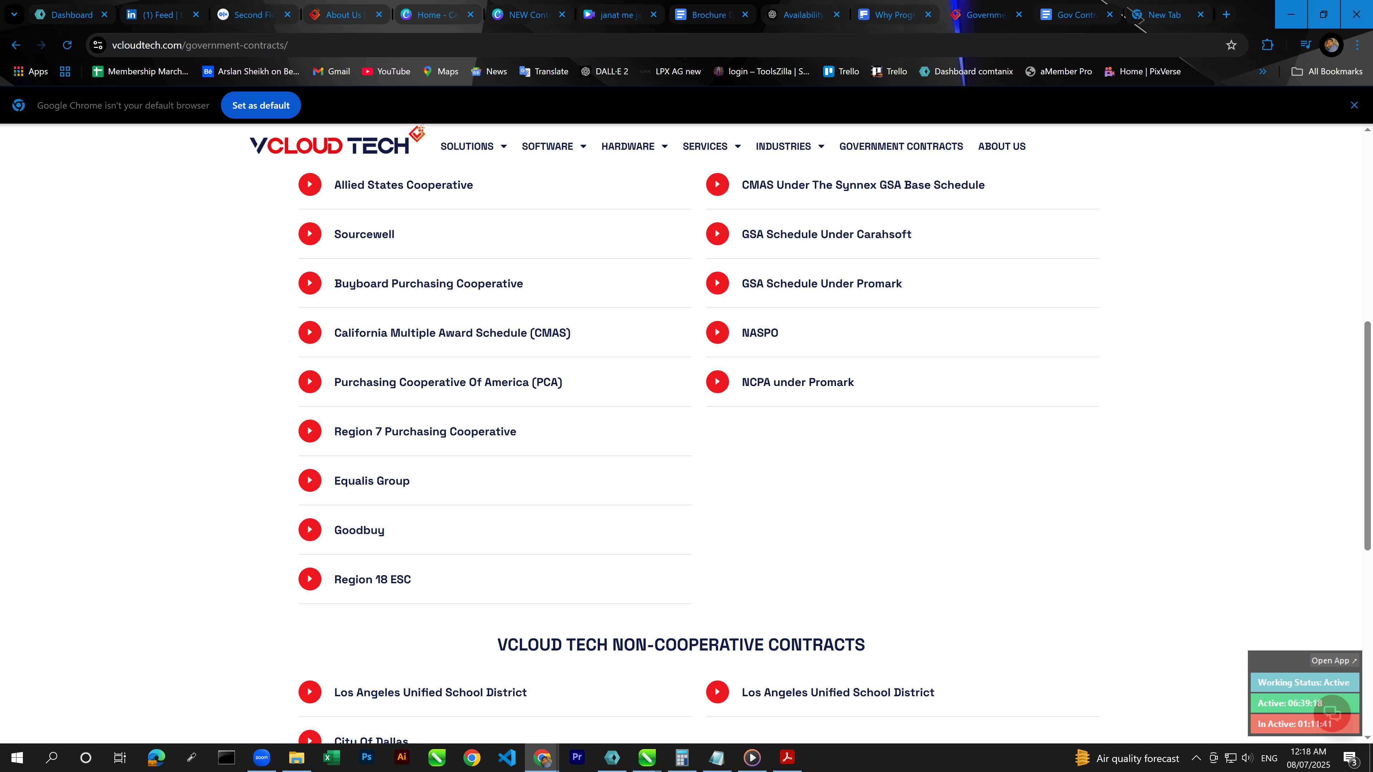
Task: Click the ENG language indicator
Action: pyautogui.click(x=1269, y=758)
